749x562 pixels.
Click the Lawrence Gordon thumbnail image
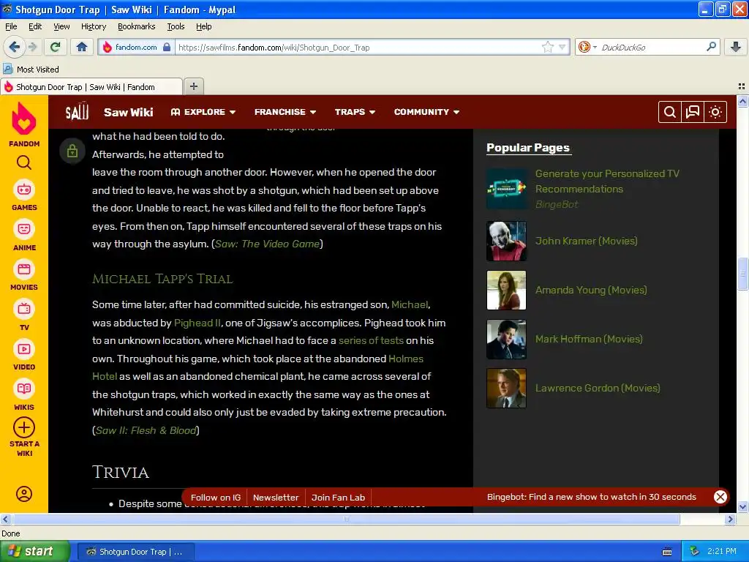(x=506, y=388)
